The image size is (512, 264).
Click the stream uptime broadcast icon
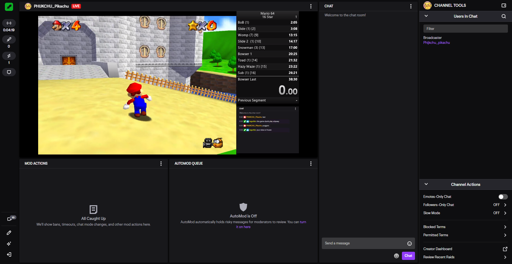(x=9, y=23)
